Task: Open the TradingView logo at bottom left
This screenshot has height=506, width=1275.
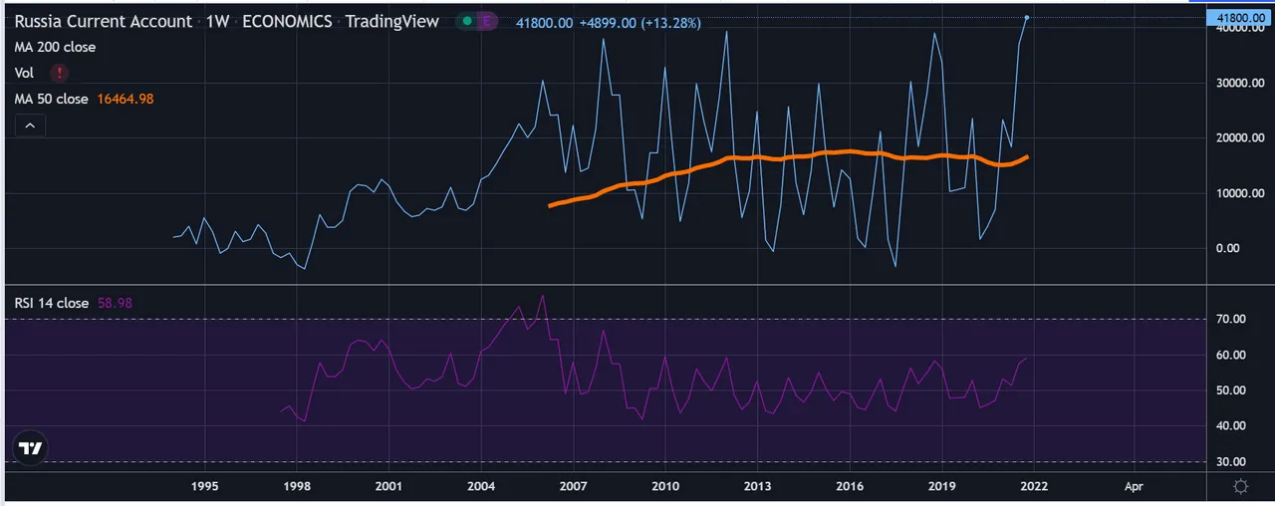Action: [31, 448]
